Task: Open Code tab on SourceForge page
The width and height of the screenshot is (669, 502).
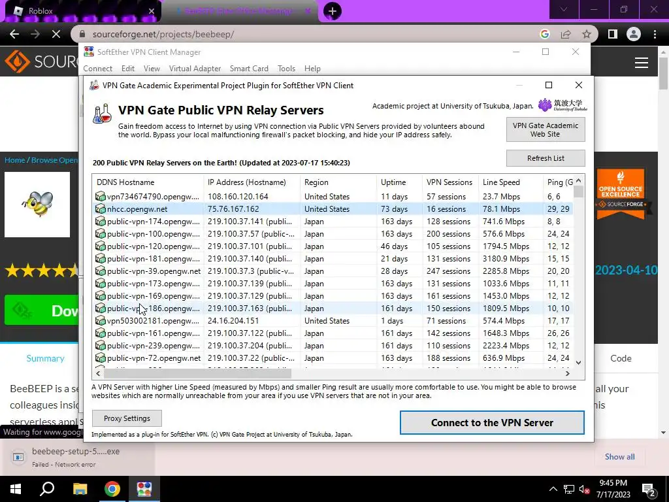Action: pyautogui.click(x=621, y=358)
